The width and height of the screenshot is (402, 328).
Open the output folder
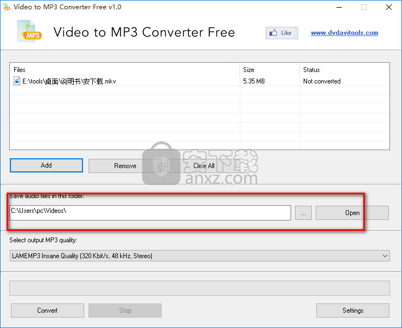tap(352, 213)
